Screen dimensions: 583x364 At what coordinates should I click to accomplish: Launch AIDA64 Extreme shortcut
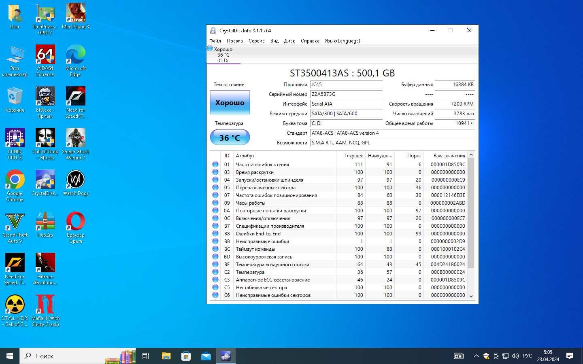pyautogui.click(x=45, y=61)
